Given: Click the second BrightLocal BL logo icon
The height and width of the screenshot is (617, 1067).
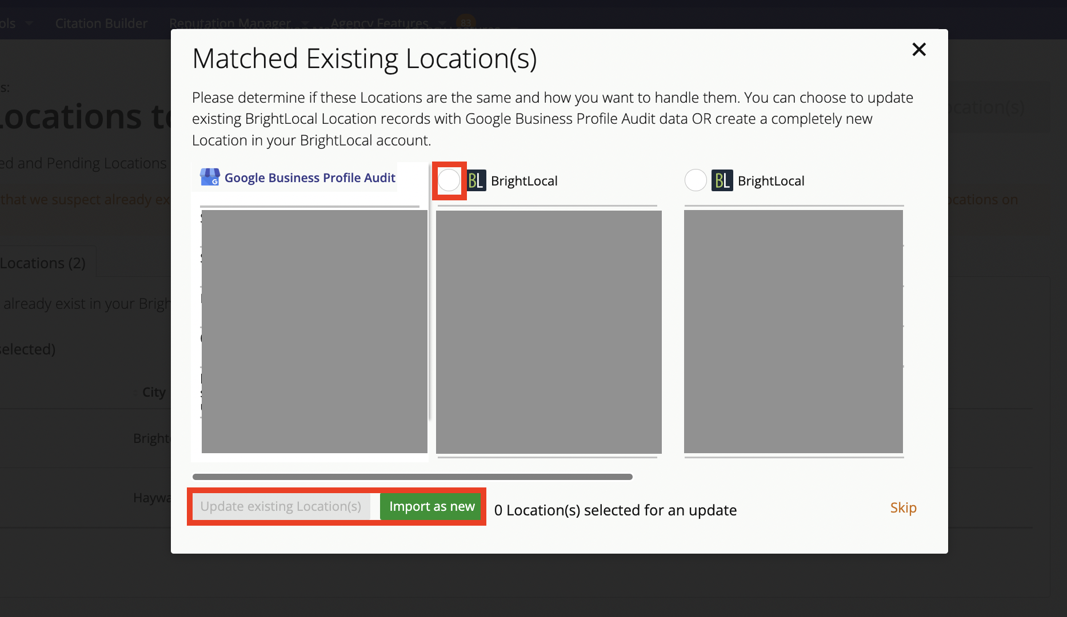Looking at the screenshot, I should pyautogui.click(x=722, y=180).
